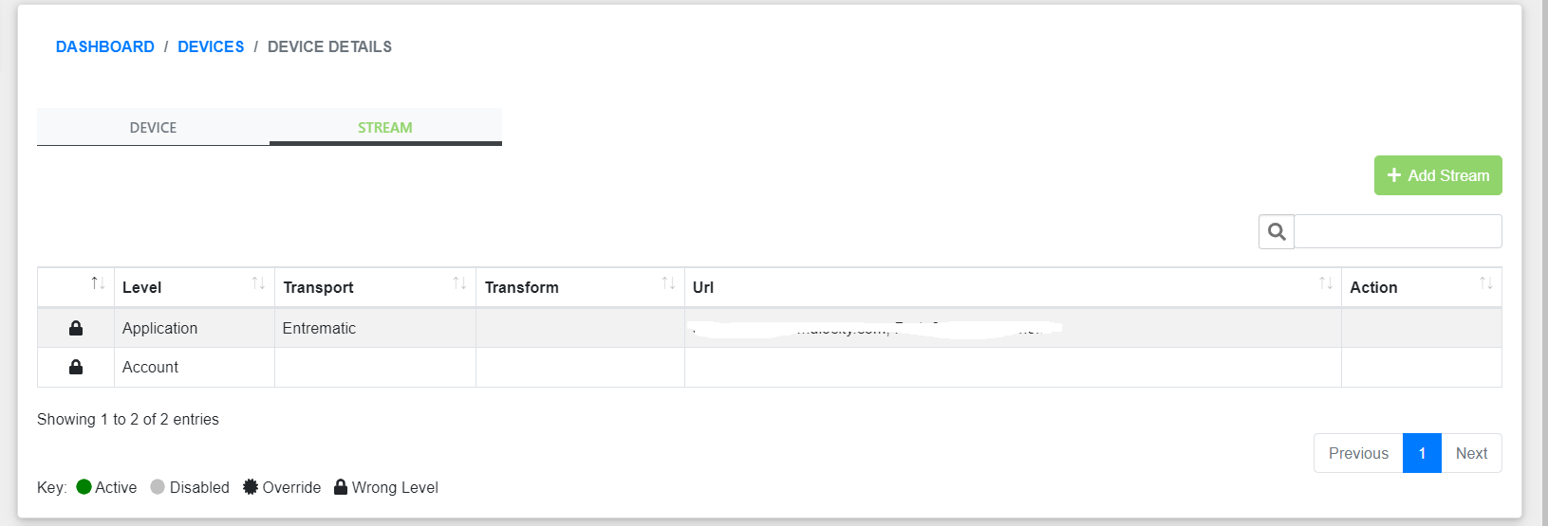Viewport: 1548px width, 526px height.
Task: Click the Override key badge icon
Action: (x=251, y=487)
